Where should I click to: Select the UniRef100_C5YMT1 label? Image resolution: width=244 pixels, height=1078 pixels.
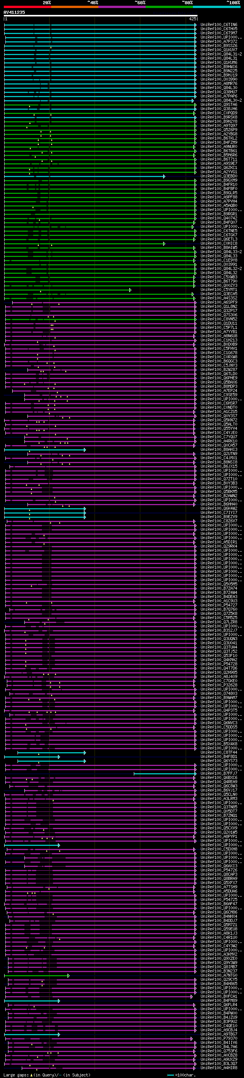coord(219,289)
